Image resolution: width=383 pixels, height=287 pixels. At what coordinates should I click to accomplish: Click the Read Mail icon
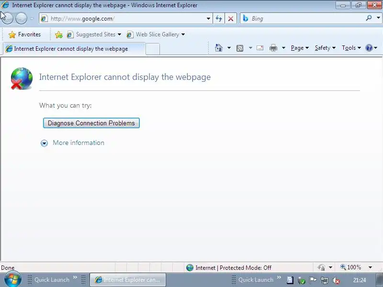[260, 48]
